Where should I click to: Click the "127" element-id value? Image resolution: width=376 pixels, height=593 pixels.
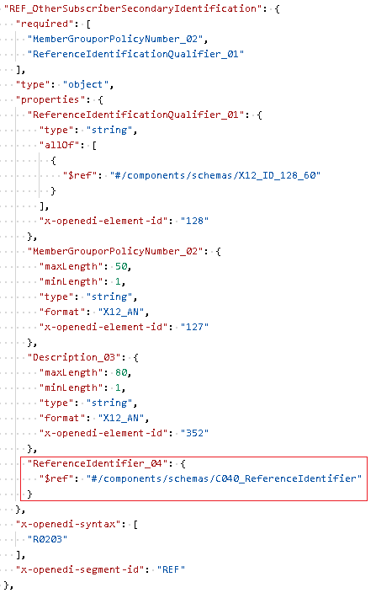[x=194, y=327]
